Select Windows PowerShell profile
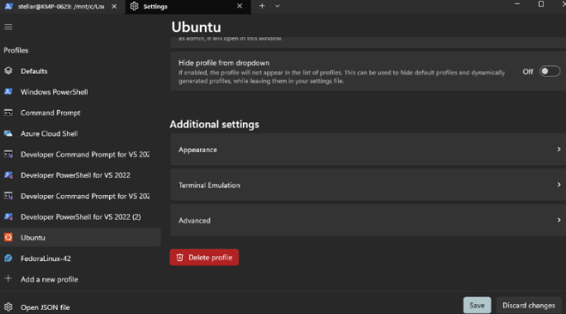Screen dimensions: 566x314 click(80, 92)
